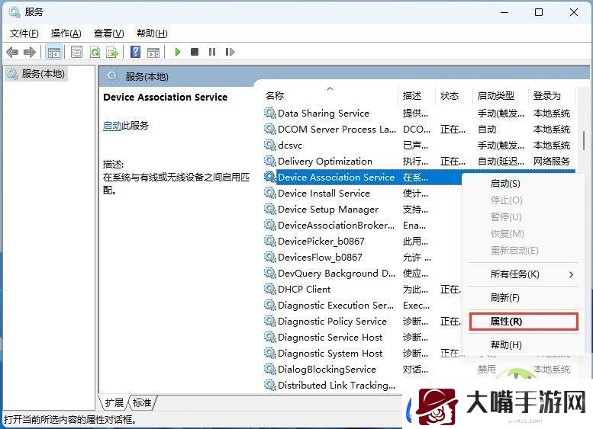The height and width of the screenshot is (429, 593).
Task: Select the DHCP Client row
Action: pos(363,289)
